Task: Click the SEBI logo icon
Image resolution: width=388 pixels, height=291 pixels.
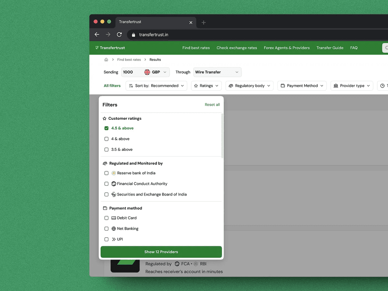Action: click(114, 194)
